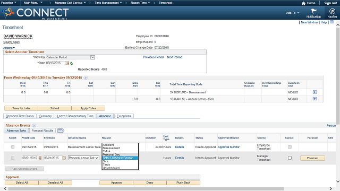Open Leave / Compensatory Time tab
Image resolution: width=340 pixels, height=191 pixels.
(75, 116)
